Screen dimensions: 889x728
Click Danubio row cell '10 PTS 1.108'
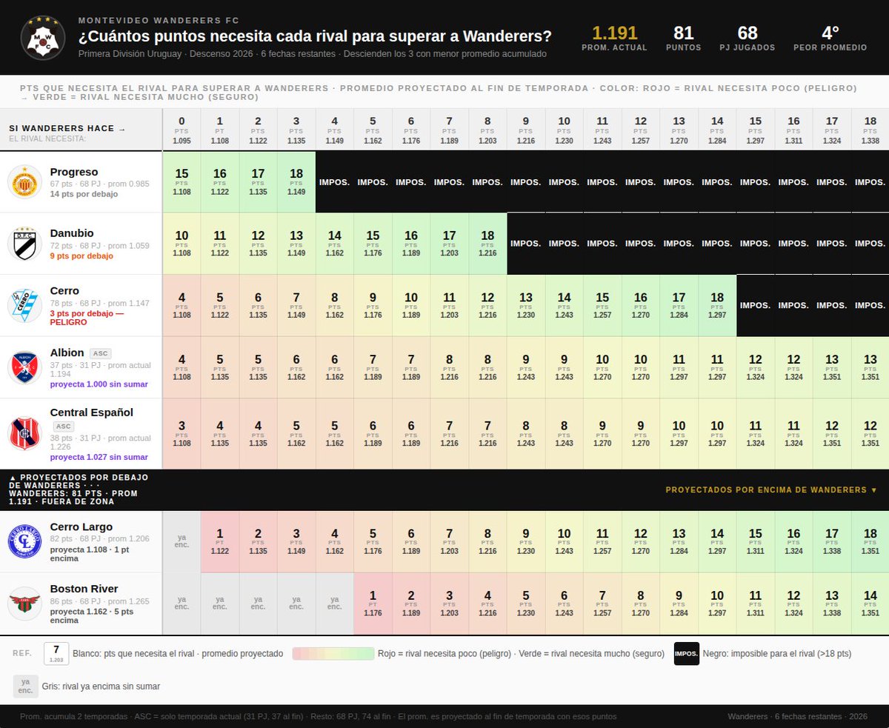[x=182, y=244]
